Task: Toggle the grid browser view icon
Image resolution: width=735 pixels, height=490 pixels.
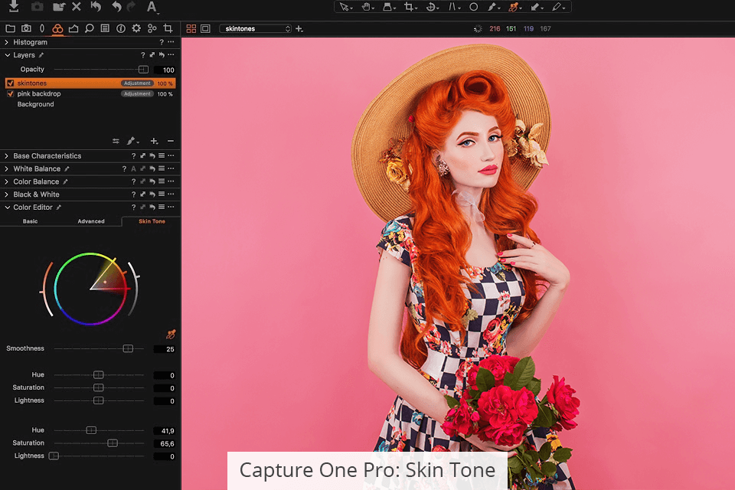Action: tap(191, 29)
